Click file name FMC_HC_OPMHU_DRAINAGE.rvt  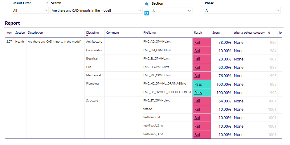click(165, 84)
